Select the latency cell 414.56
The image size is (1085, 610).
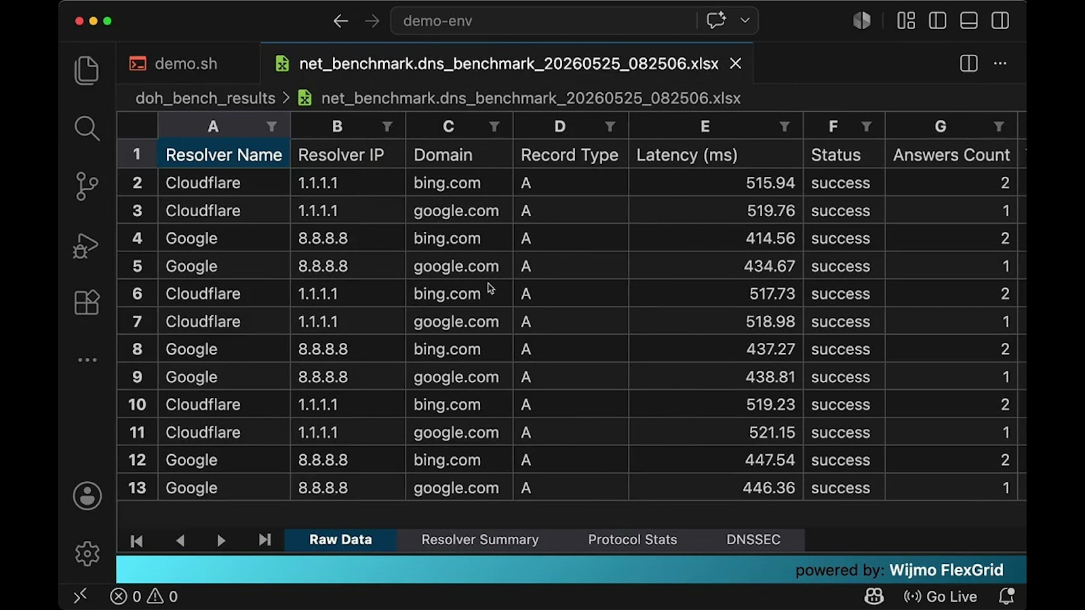[716, 239]
